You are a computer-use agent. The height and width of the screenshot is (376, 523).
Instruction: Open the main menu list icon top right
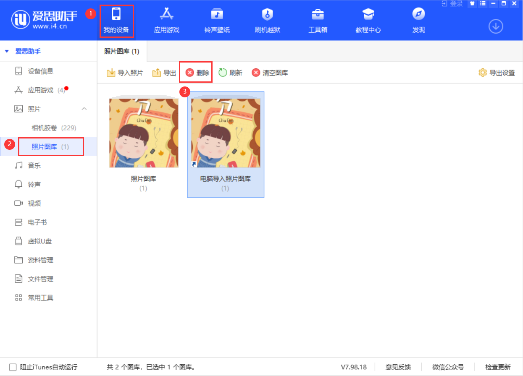coord(482,4)
